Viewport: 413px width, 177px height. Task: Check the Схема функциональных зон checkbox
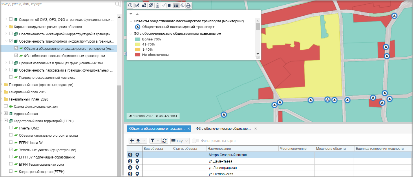click(x=6, y=106)
